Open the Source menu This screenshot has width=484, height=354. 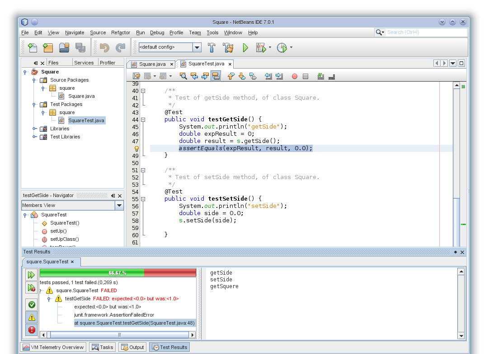(98, 32)
